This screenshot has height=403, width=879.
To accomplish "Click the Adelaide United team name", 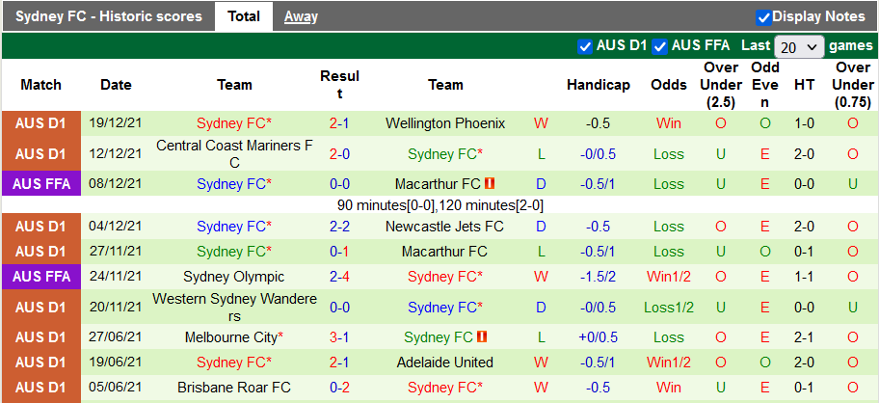I will 444,363.
